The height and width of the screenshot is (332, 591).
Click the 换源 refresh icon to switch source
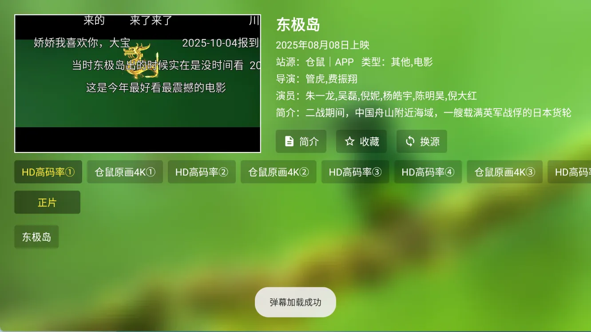point(409,141)
